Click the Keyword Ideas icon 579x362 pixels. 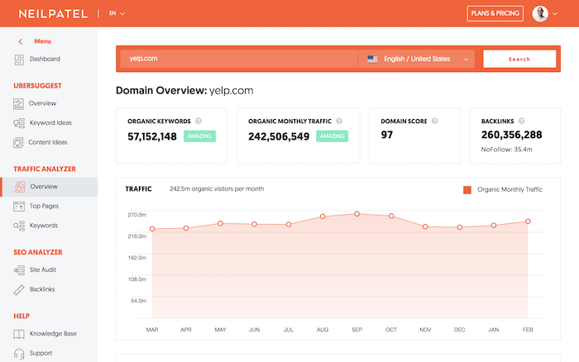click(x=19, y=123)
